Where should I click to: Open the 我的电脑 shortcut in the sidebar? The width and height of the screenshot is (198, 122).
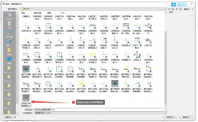point(9,34)
